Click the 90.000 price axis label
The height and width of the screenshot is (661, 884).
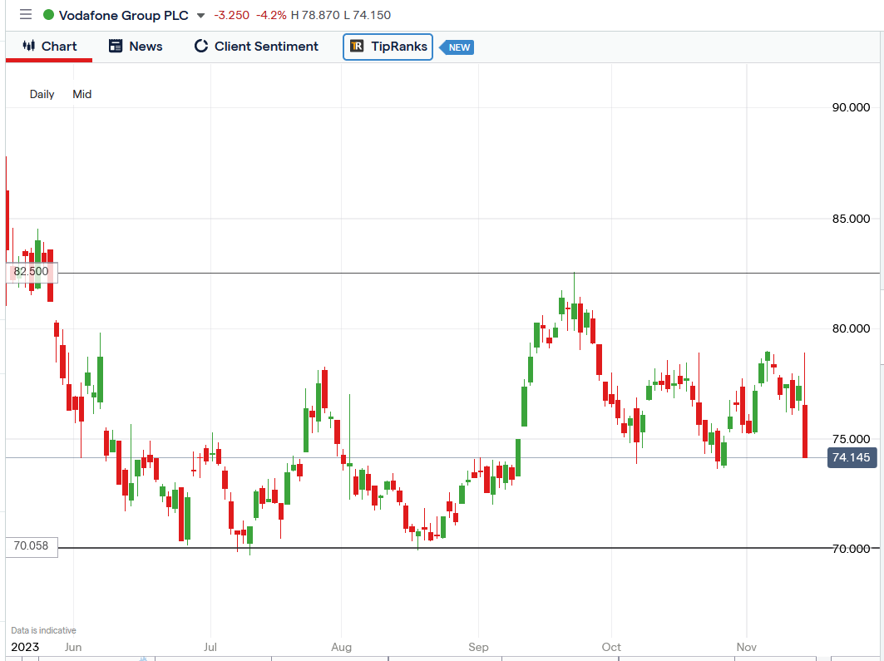tap(851, 107)
